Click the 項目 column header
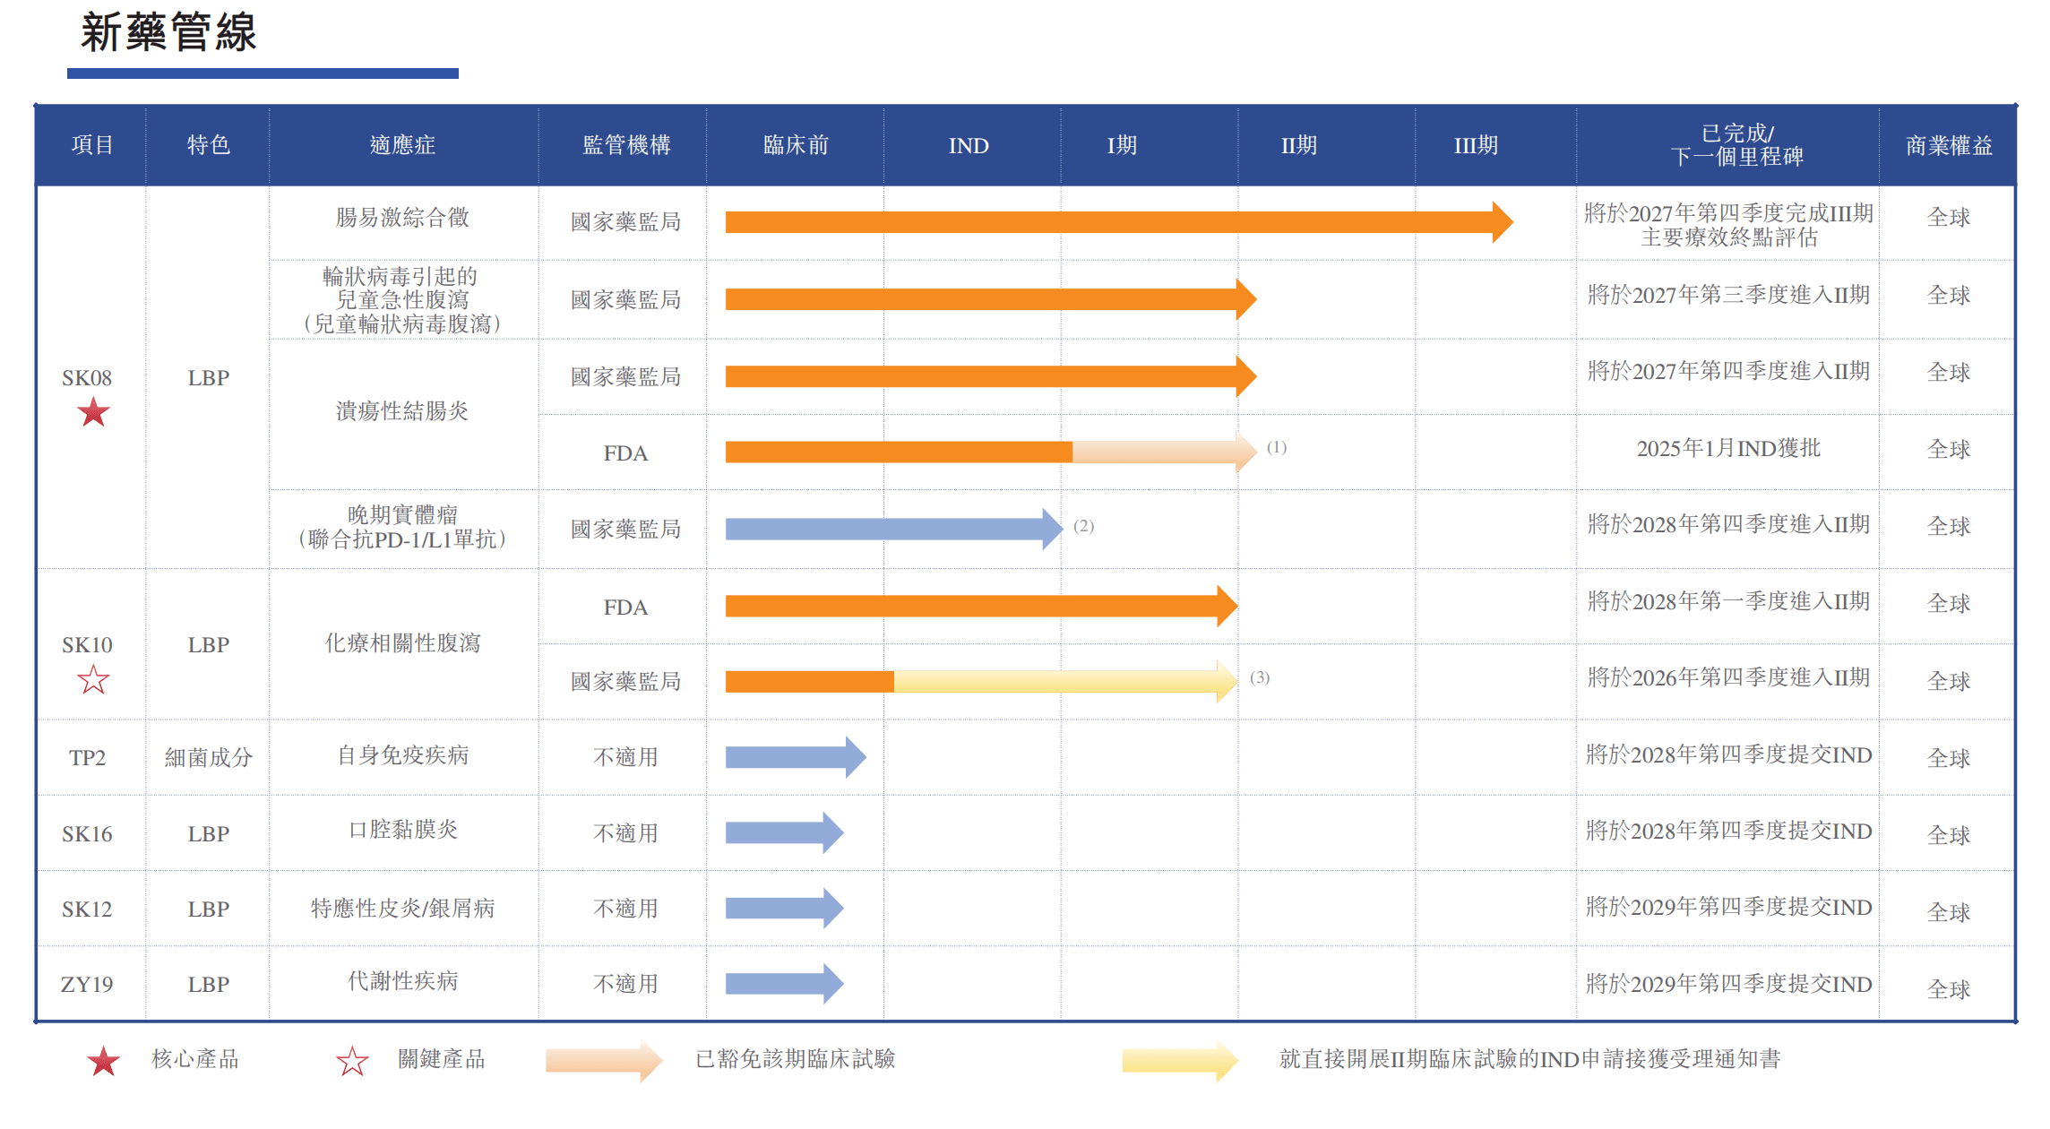The height and width of the screenshot is (1129, 2050). point(92,145)
